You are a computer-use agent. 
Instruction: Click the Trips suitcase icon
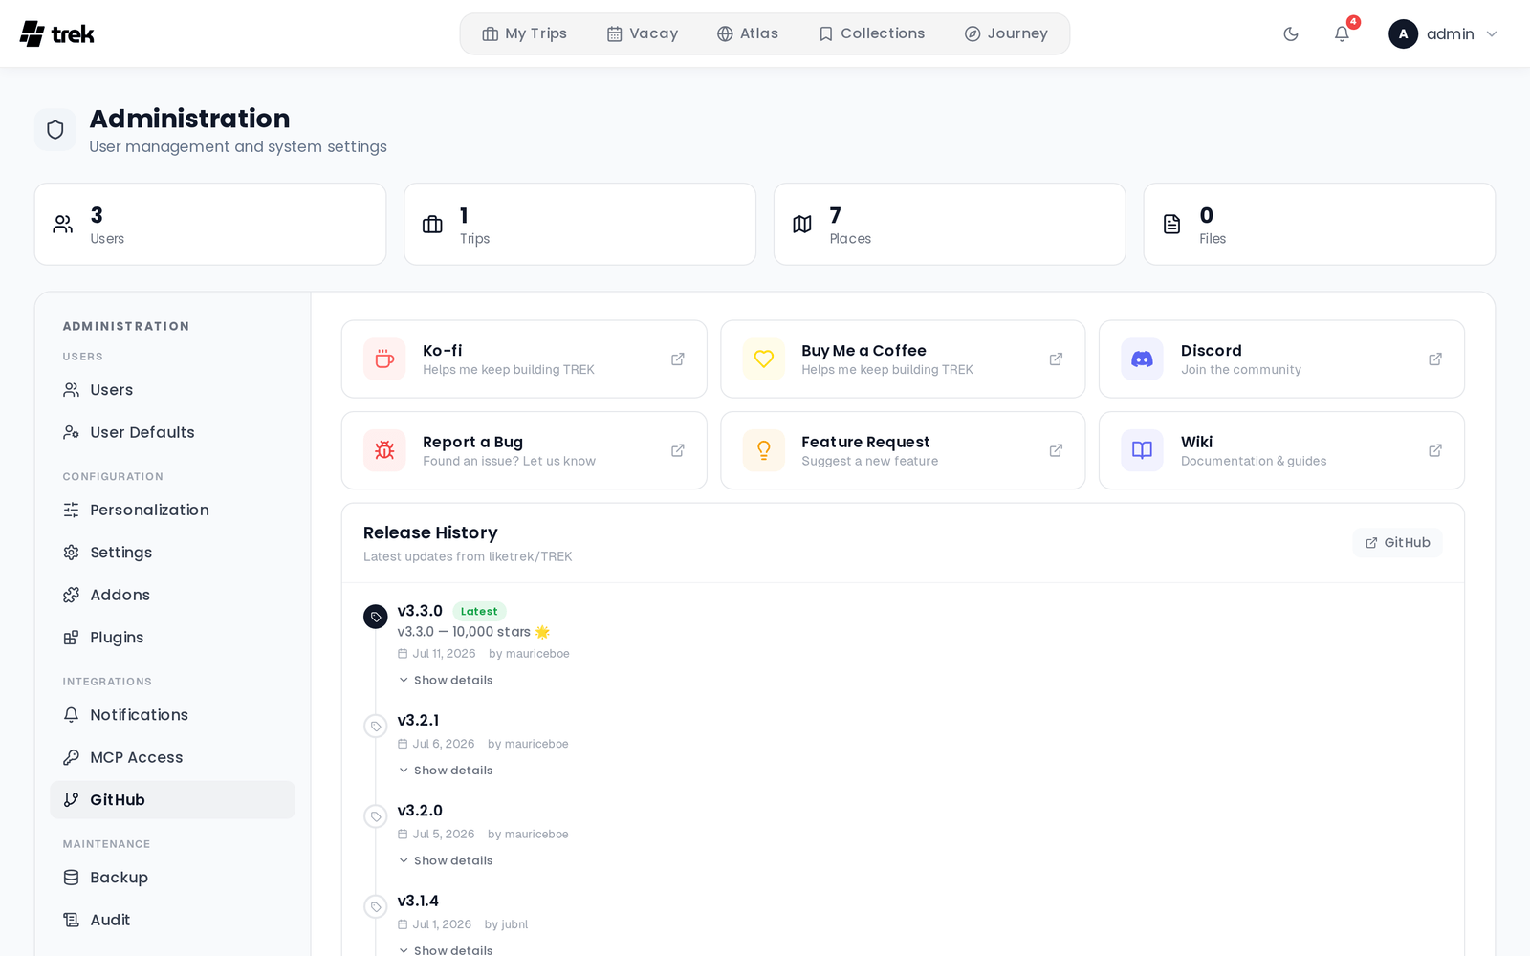[432, 225]
